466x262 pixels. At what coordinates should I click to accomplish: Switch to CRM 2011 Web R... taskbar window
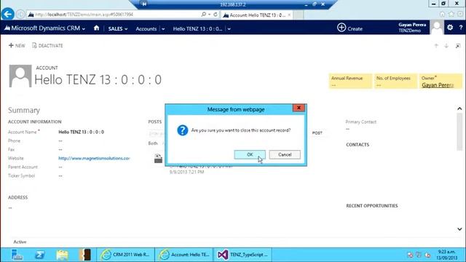point(125,255)
